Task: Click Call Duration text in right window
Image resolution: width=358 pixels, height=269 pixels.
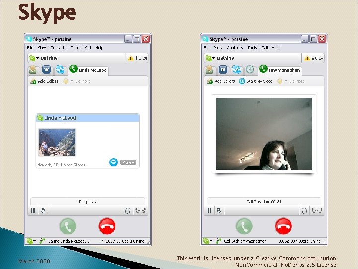Action: coord(264,202)
